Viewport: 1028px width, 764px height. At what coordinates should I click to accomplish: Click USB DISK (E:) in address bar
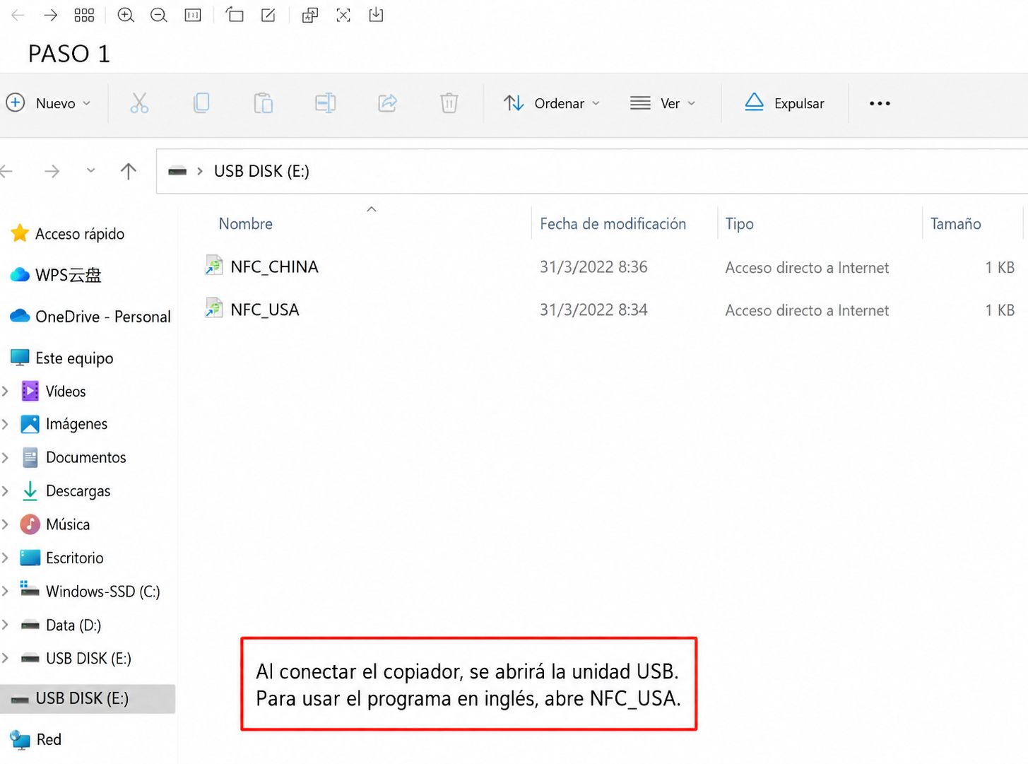point(261,171)
